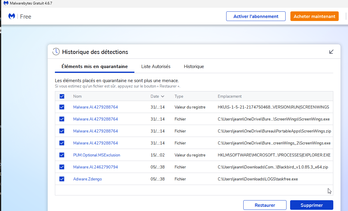Click the Restaurer button
Screen dimensions: 348x211
point(265,205)
